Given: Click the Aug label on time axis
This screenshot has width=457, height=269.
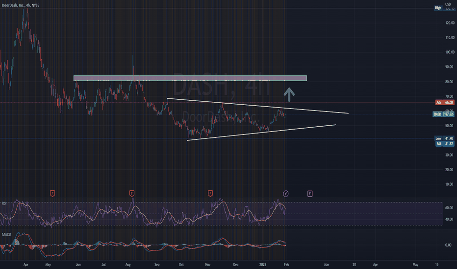Looking at the screenshot, I should pos(128,265).
